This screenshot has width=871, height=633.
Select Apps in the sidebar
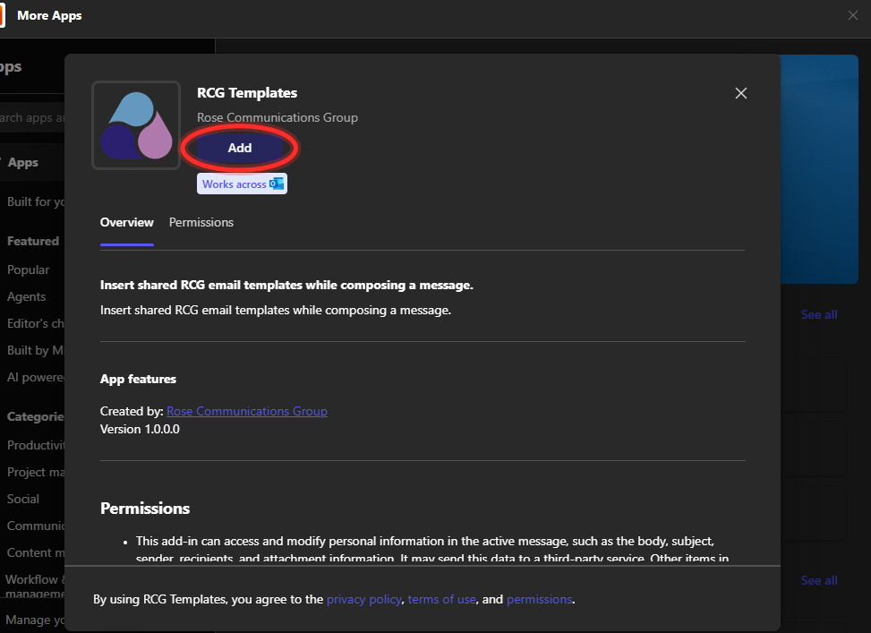[32, 162]
